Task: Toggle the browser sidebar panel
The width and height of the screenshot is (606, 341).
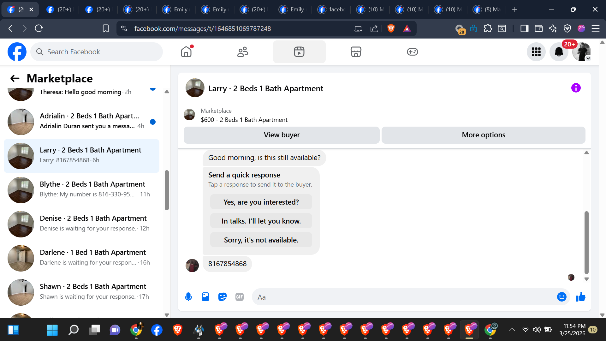Action: pyautogui.click(x=524, y=28)
